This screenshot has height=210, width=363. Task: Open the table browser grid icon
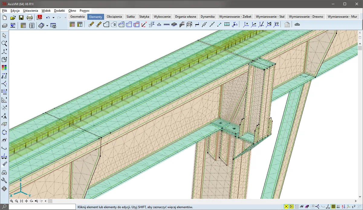tap(23, 26)
